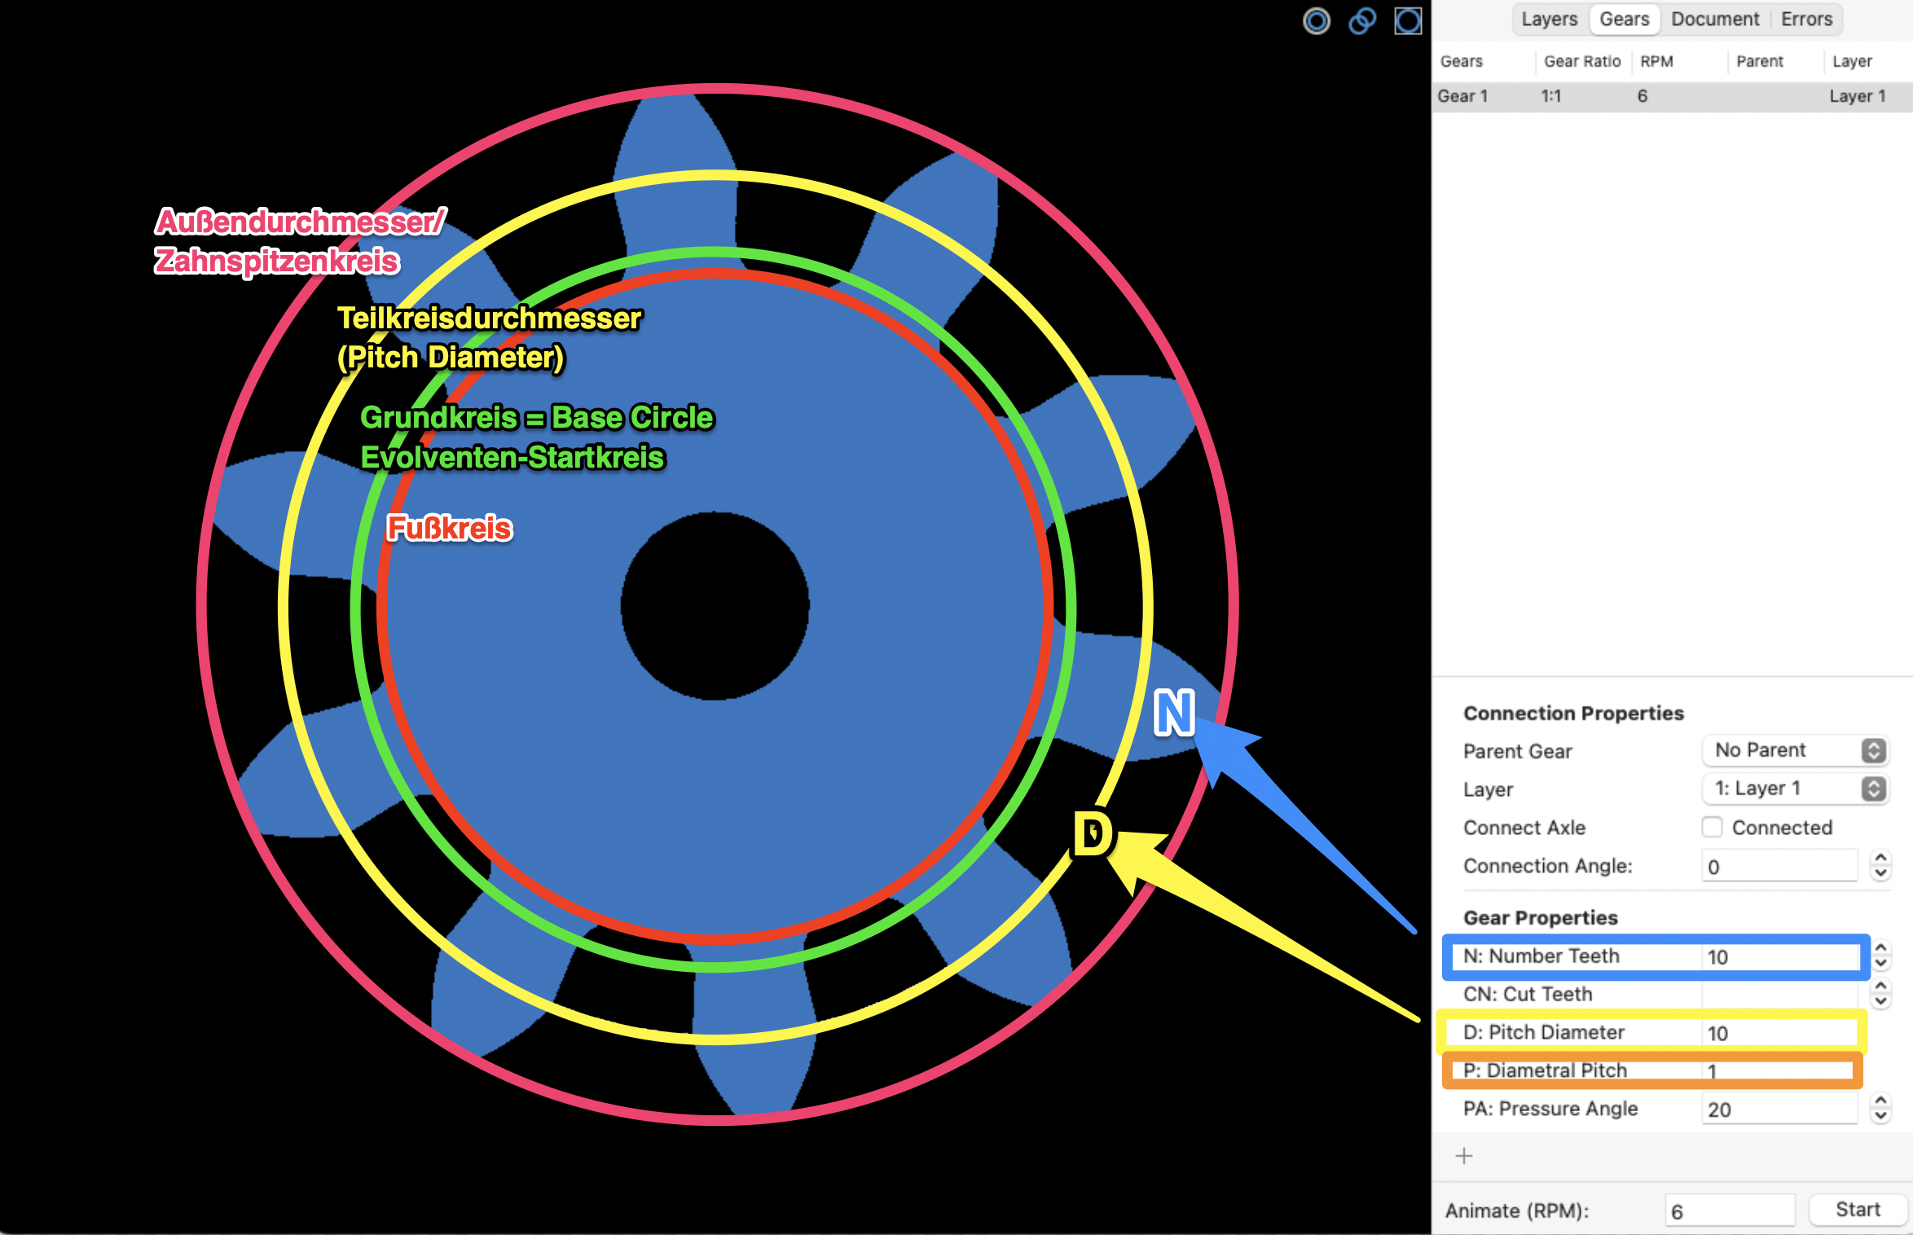1913x1235 pixels.
Task: Click the concentric circles icon in canvas toolbar
Action: [1317, 21]
